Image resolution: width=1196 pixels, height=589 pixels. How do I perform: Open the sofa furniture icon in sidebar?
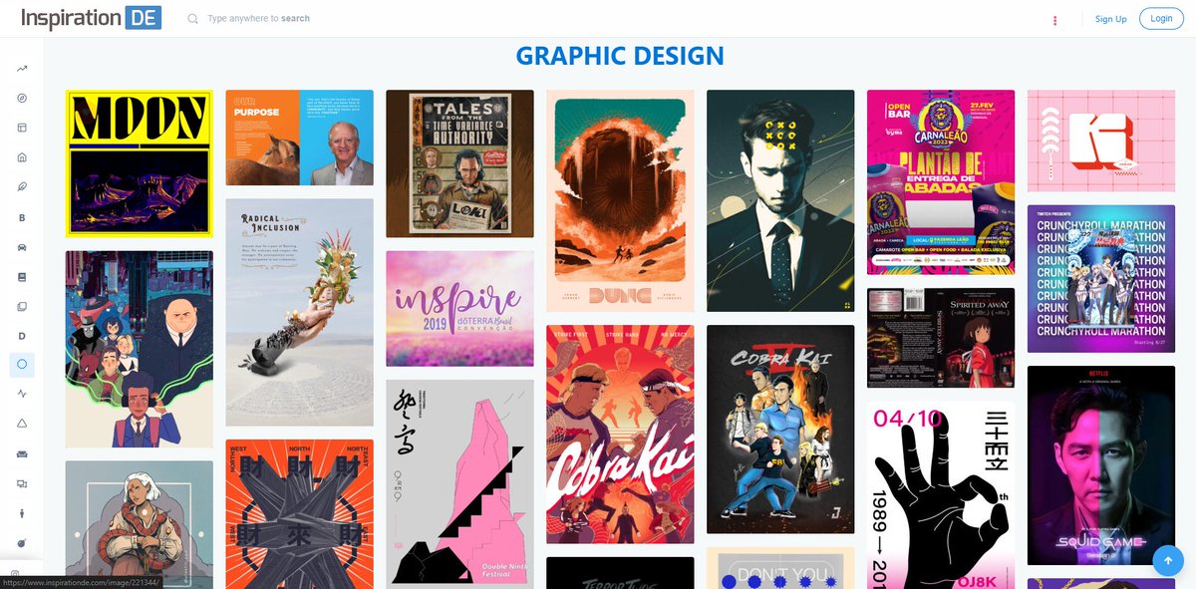[x=22, y=453]
